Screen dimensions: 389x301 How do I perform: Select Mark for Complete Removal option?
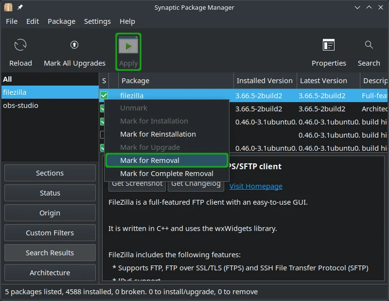point(166,174)
